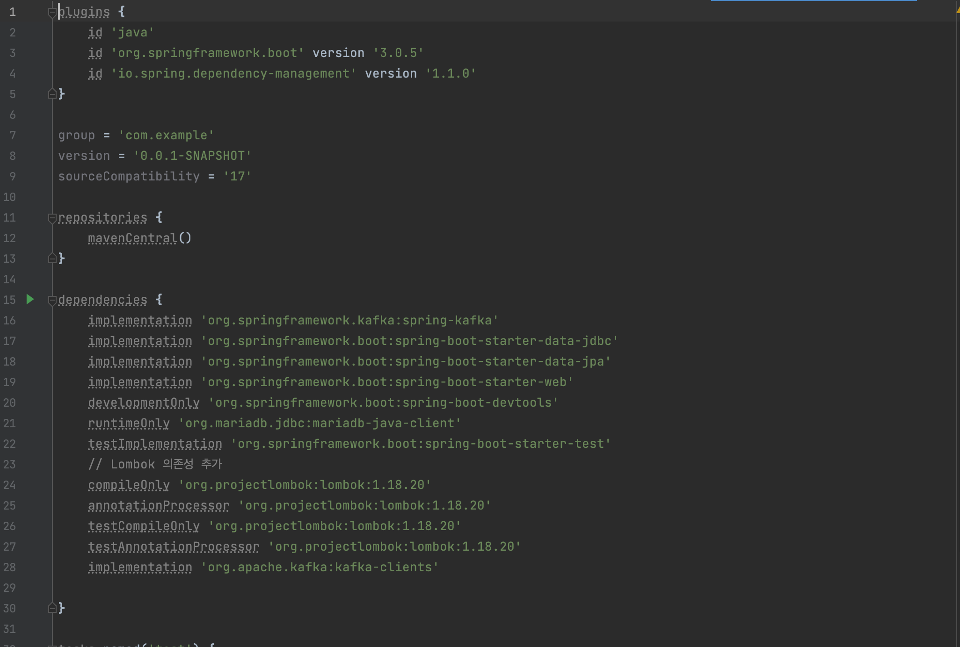This screenshot has height=647, width=960.
Task: Click line number 23 in the gutter
Action: 9,464
